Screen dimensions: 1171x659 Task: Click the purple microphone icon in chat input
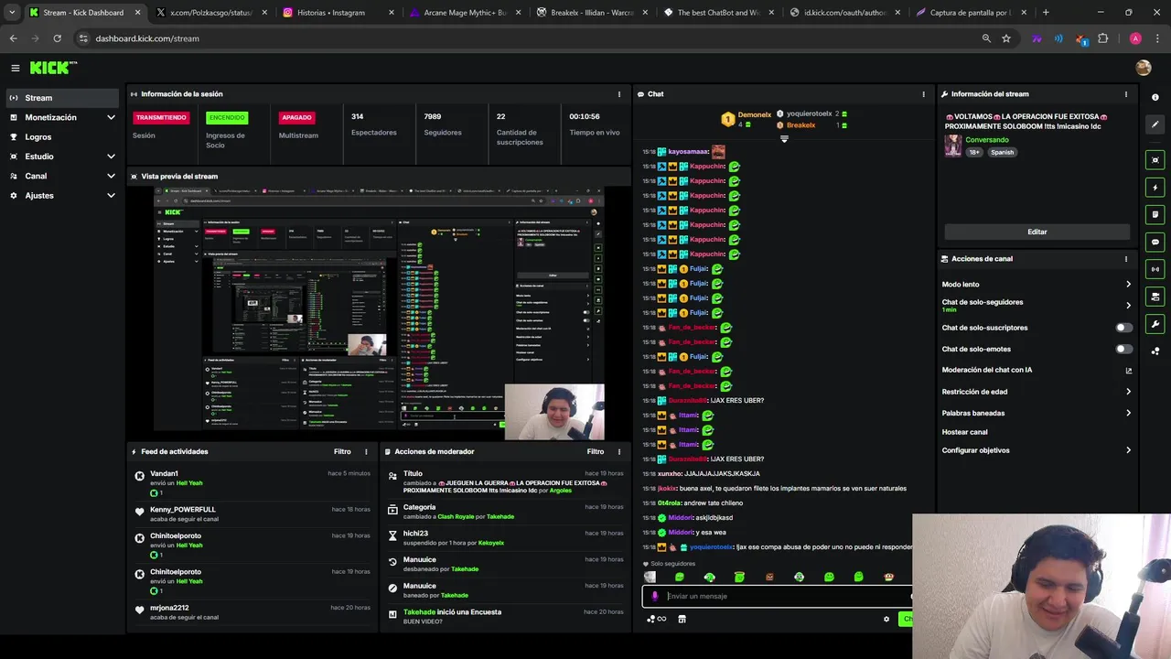click(654, 596)
